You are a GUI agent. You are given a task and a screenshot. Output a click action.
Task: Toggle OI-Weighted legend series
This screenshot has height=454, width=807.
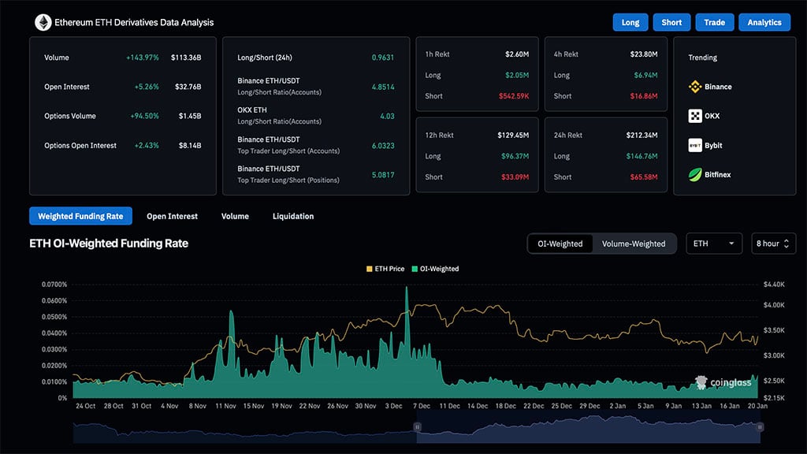click(x=434, y=269)
